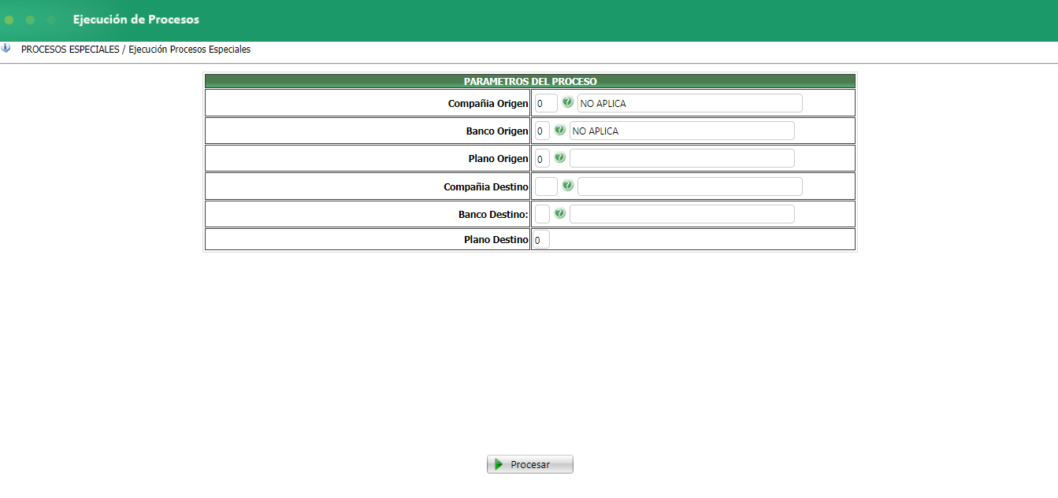This screenshot has width=1058, height=498.
Task: Click the Compañia Destino description field
Action: pos(690,186)
